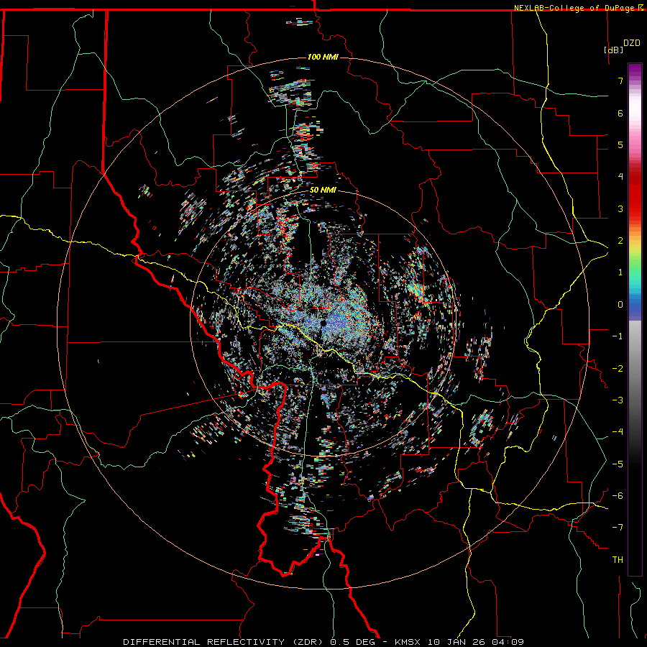The width and height of the screenshot is (647, 647).
Task: Click the -6 value on the scale
Action: (618, 496)
